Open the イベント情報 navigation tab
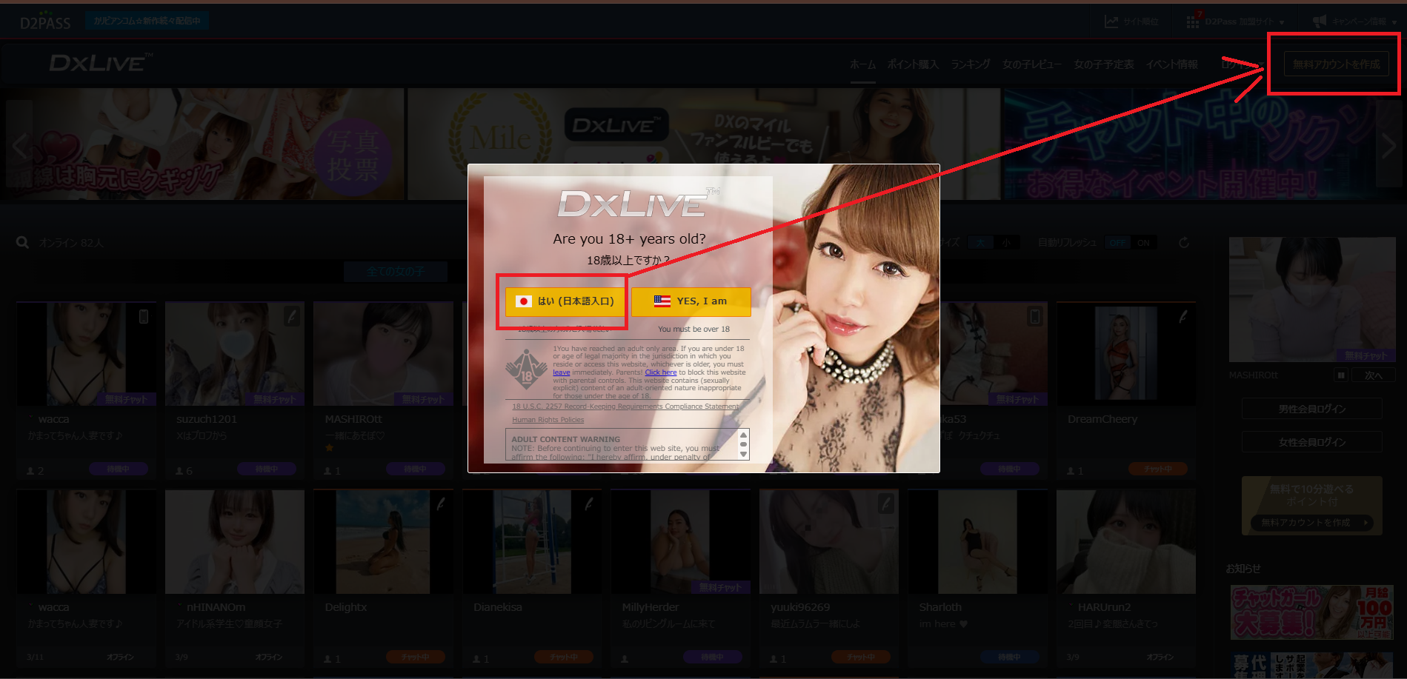Screen dimensions: 1407x679 (x=1172, y=64)
